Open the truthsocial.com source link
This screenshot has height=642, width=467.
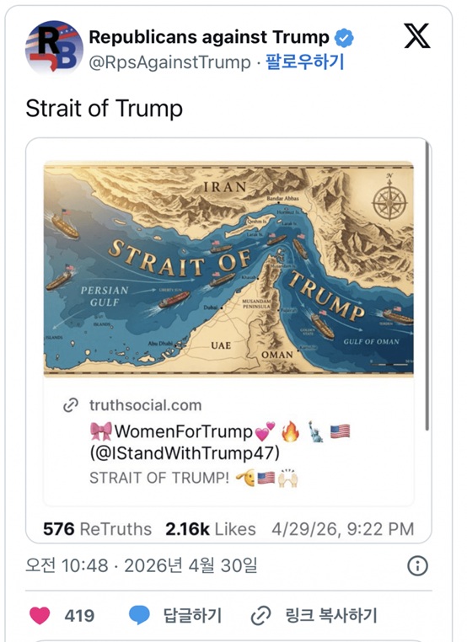[146, 405]
